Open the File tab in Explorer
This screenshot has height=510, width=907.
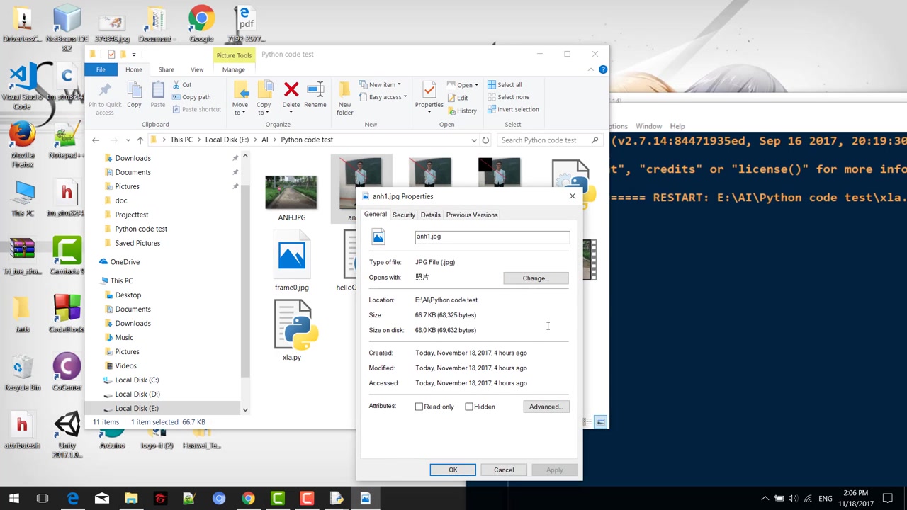tap(101, 69)
